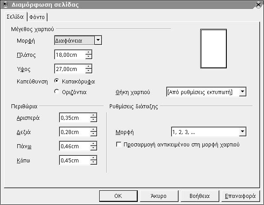Close the Διαμόρφωση σελίδας dialog
264x205 pixels.
258,4
